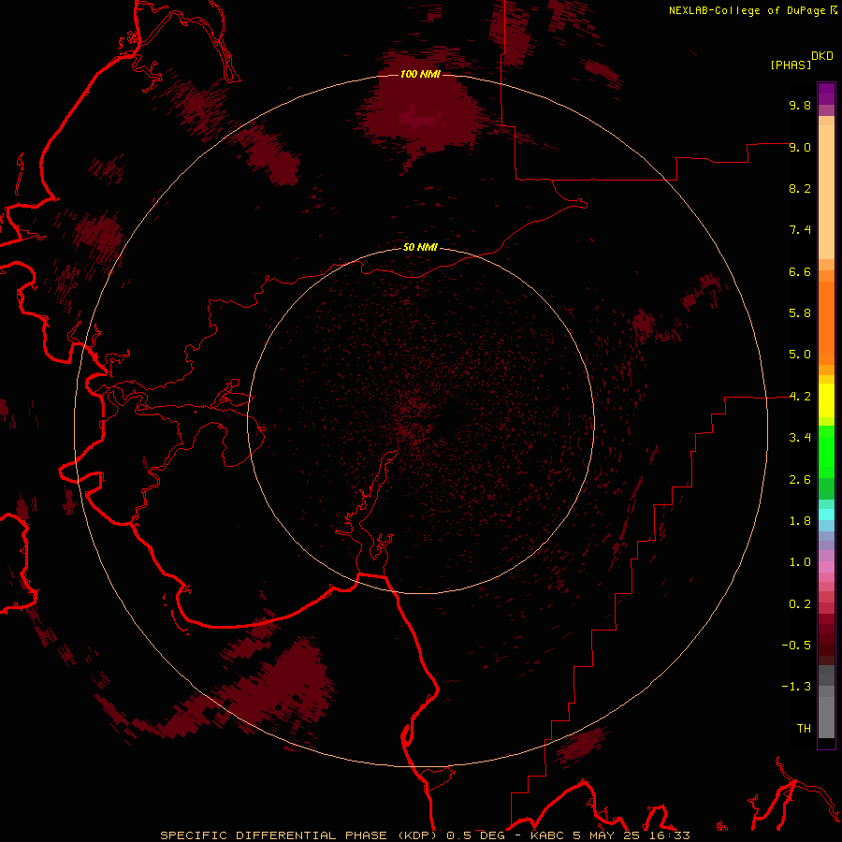Pick the yellow segment of the color bar
This screenshot has width=842, height=842.
(826, 400)
